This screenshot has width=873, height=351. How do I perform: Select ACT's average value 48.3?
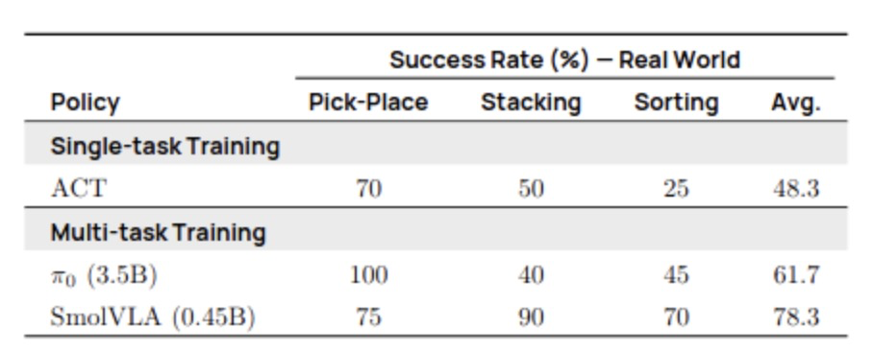click(x=796, y=189)
